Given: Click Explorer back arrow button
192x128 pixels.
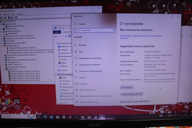Looking at the screenshot, I should [x=56, y=37].
